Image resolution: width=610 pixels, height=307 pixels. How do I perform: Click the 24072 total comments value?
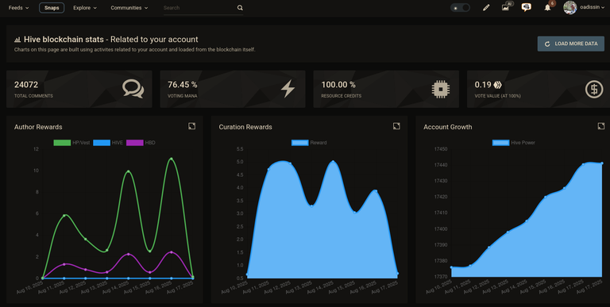click(26, 85)
